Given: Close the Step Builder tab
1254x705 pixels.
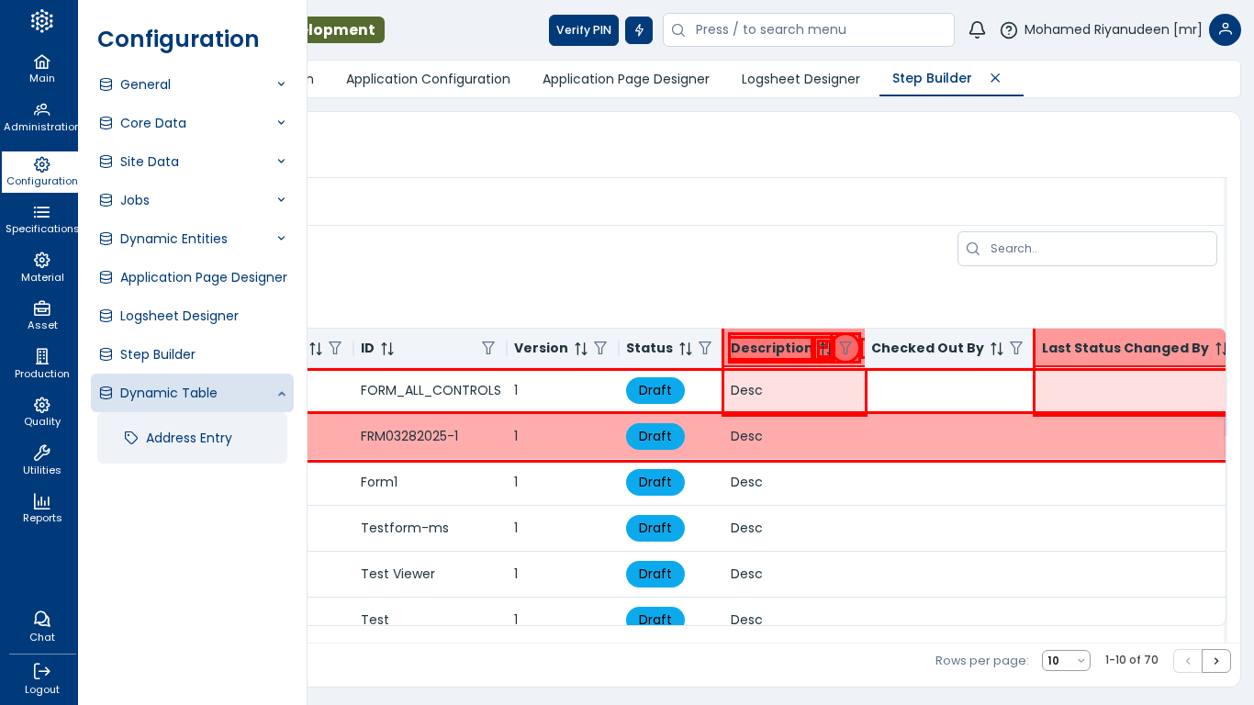Looking at the screenshot, I should click(x=995, y=78).
